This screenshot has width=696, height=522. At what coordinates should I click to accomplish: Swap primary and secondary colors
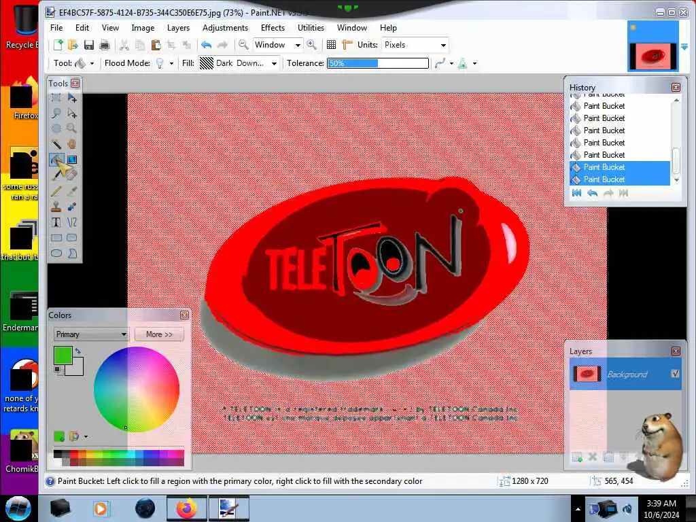(x=78, y=351)
